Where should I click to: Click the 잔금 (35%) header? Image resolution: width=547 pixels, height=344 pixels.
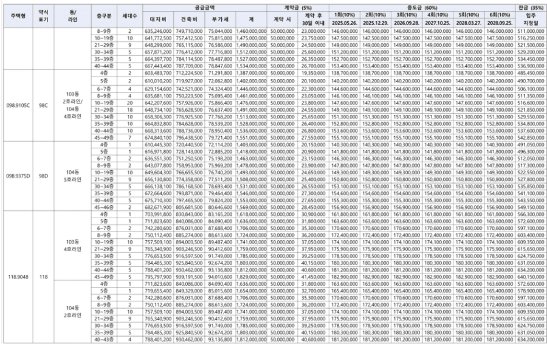pyautogui.click(x=532, y=8)
